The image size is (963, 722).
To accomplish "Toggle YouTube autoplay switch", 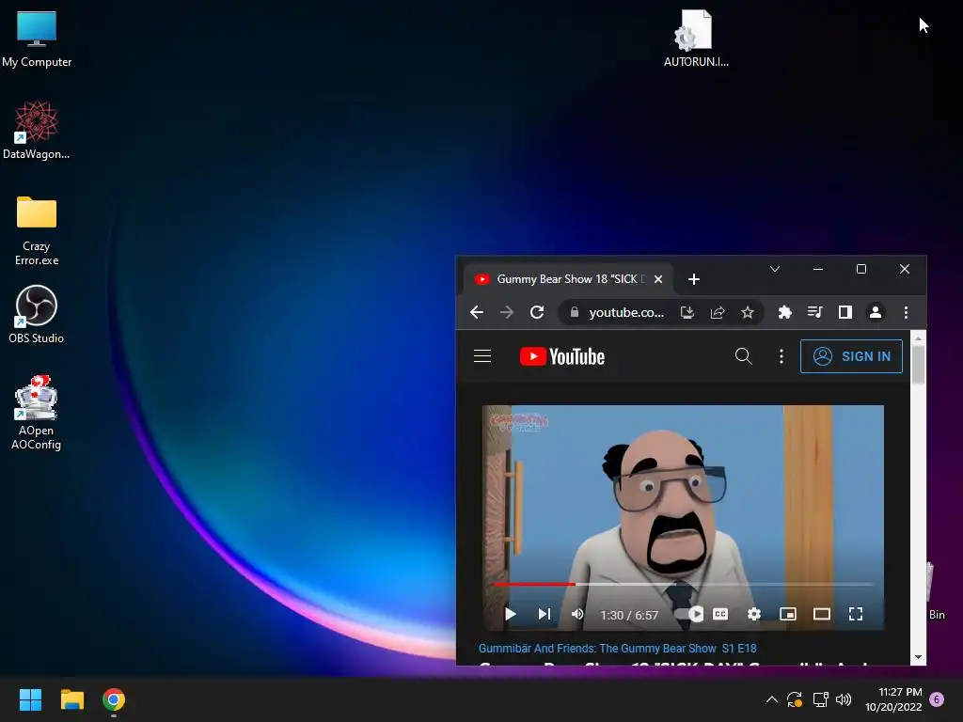I will coord(689,614).
